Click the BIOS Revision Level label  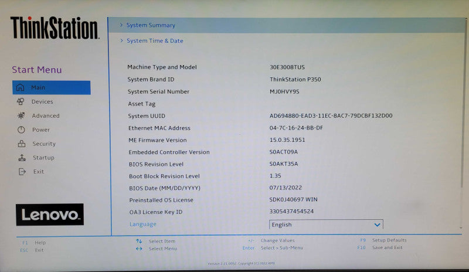pos(156,164)
